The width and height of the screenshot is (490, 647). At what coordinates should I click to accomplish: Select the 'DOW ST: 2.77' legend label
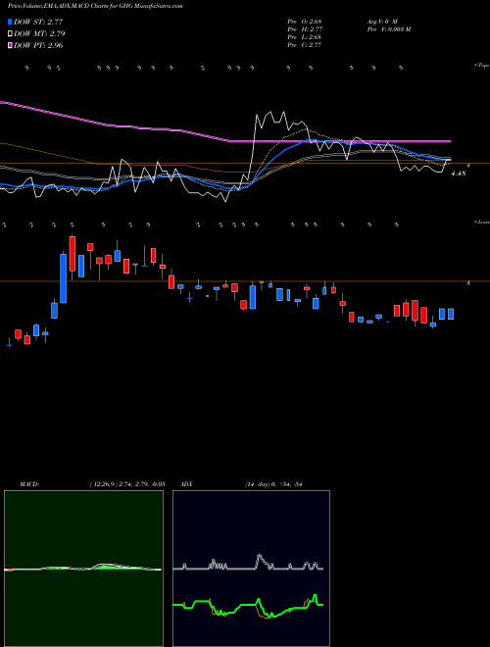click(38, 22)
